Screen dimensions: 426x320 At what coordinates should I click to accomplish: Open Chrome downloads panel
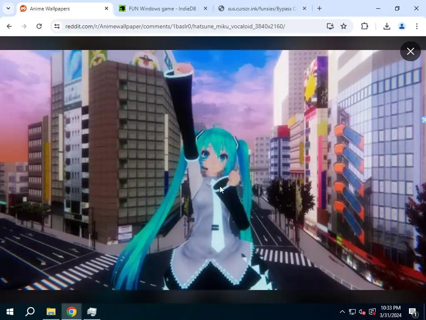pyautogui.click(x=386, y=26)
